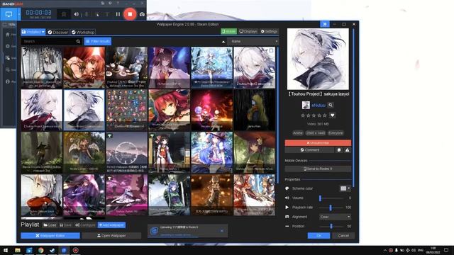Open Bandicam taskbar icon
Viewport: 454px width, 255px height.
pos(76,250)
